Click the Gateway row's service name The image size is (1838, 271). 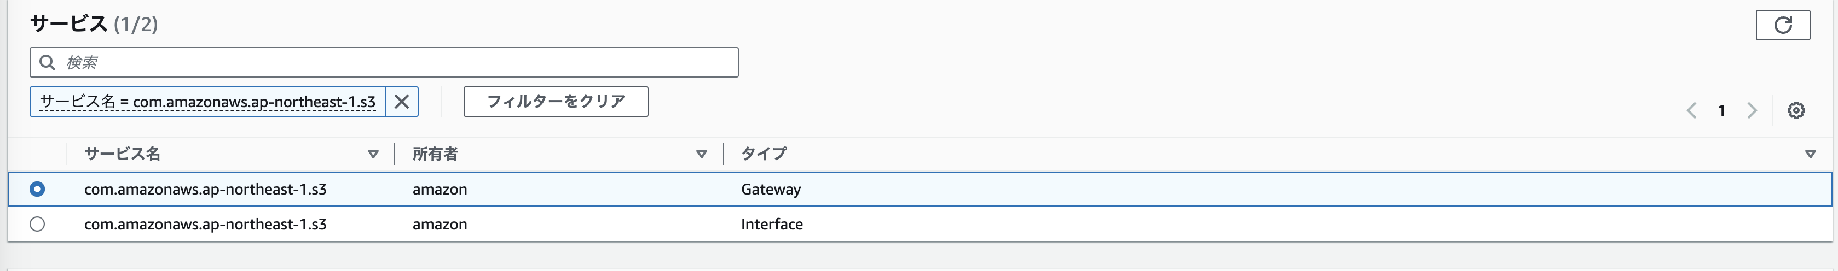(x=205, y=190)
